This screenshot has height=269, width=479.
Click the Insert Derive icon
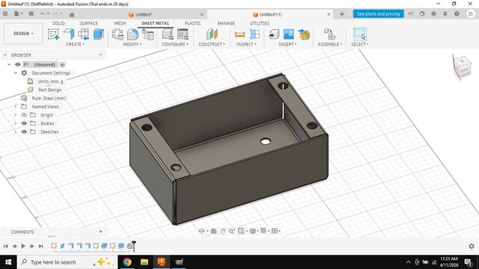tap(274, 34)
